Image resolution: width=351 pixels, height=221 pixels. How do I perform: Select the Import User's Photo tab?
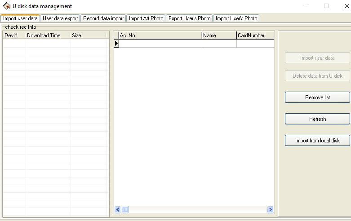236,18
